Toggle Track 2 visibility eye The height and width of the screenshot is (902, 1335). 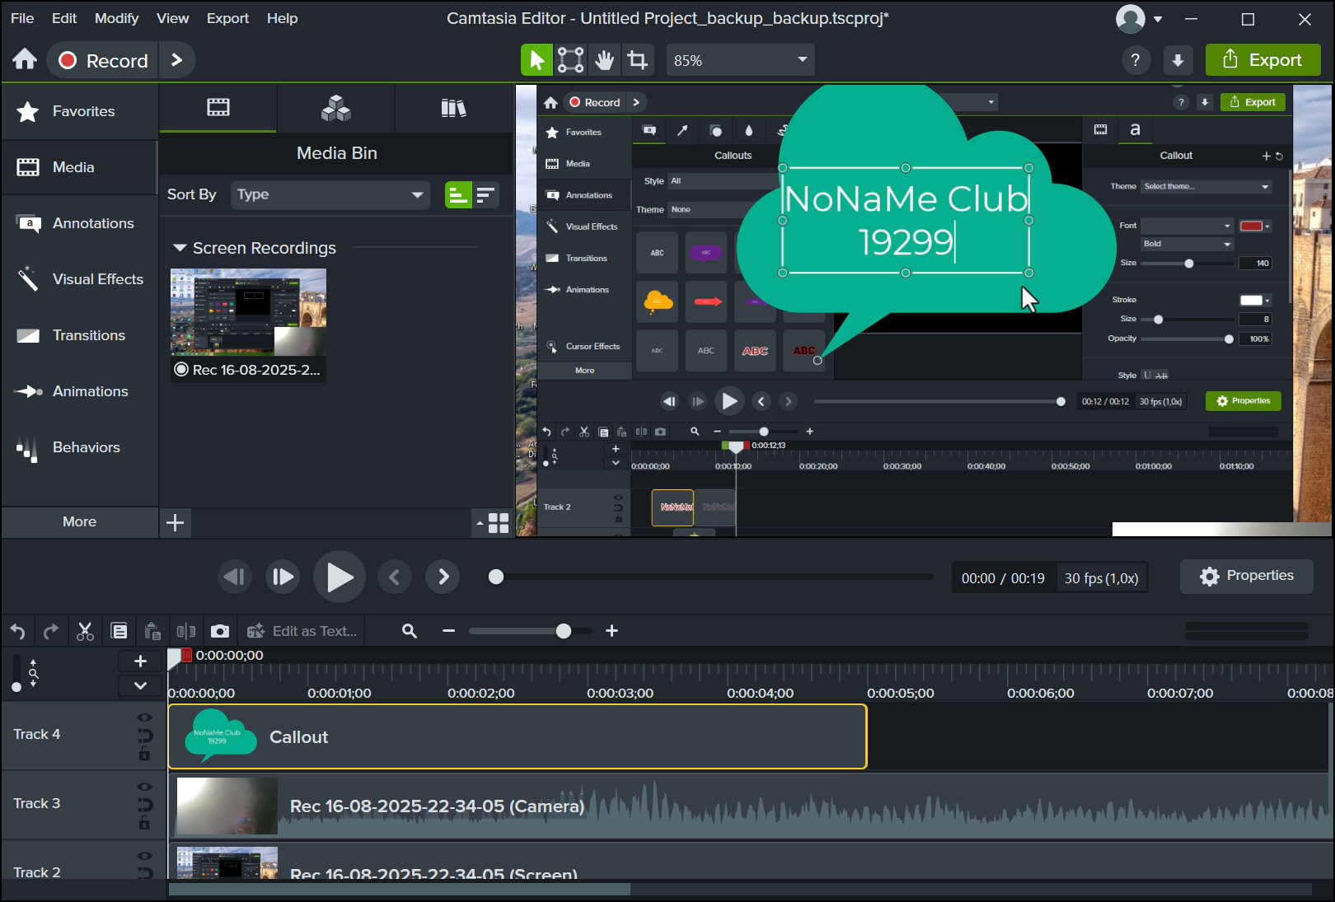(x=144, y=856)
